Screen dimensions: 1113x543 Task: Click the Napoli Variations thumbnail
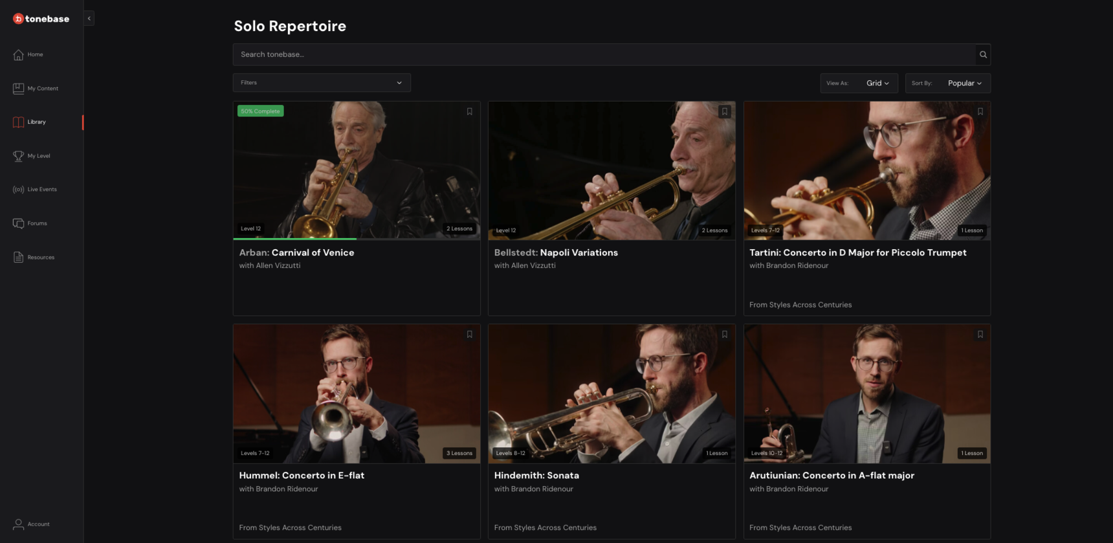pyautogui.click(x=612, y=170)
